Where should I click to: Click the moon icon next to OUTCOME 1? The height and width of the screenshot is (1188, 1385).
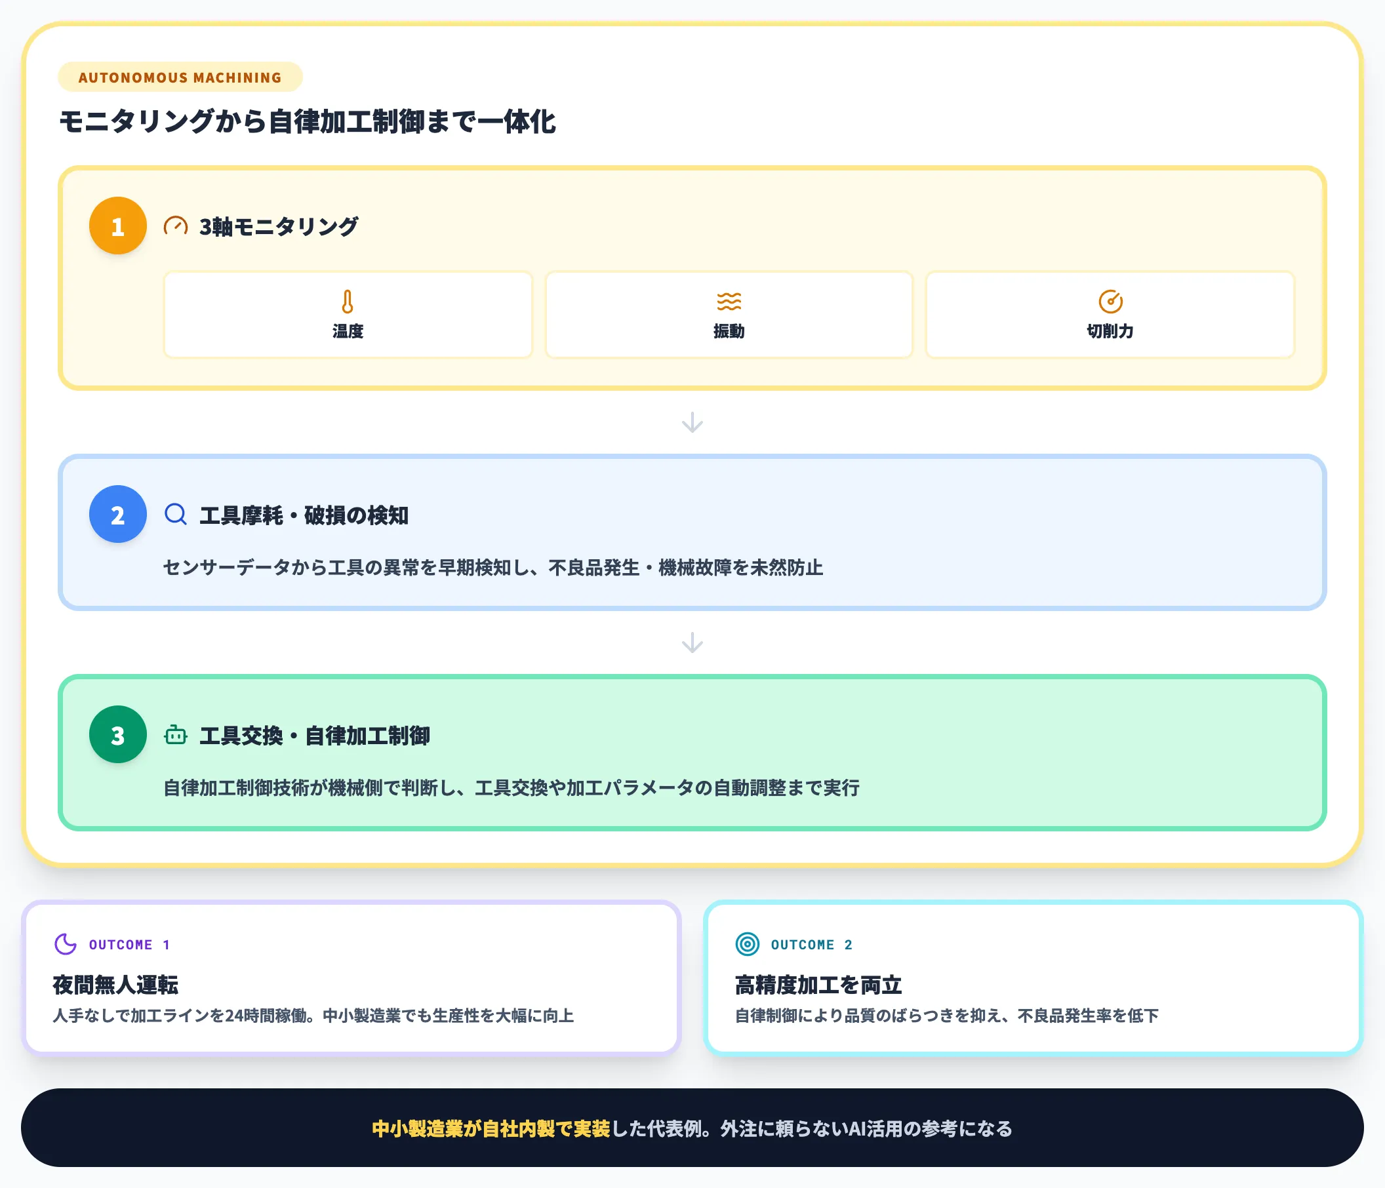coord(65,944)
